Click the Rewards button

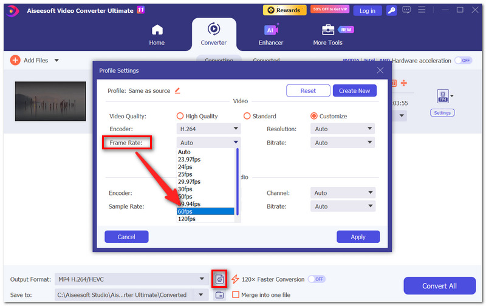(x=284, y=10)
